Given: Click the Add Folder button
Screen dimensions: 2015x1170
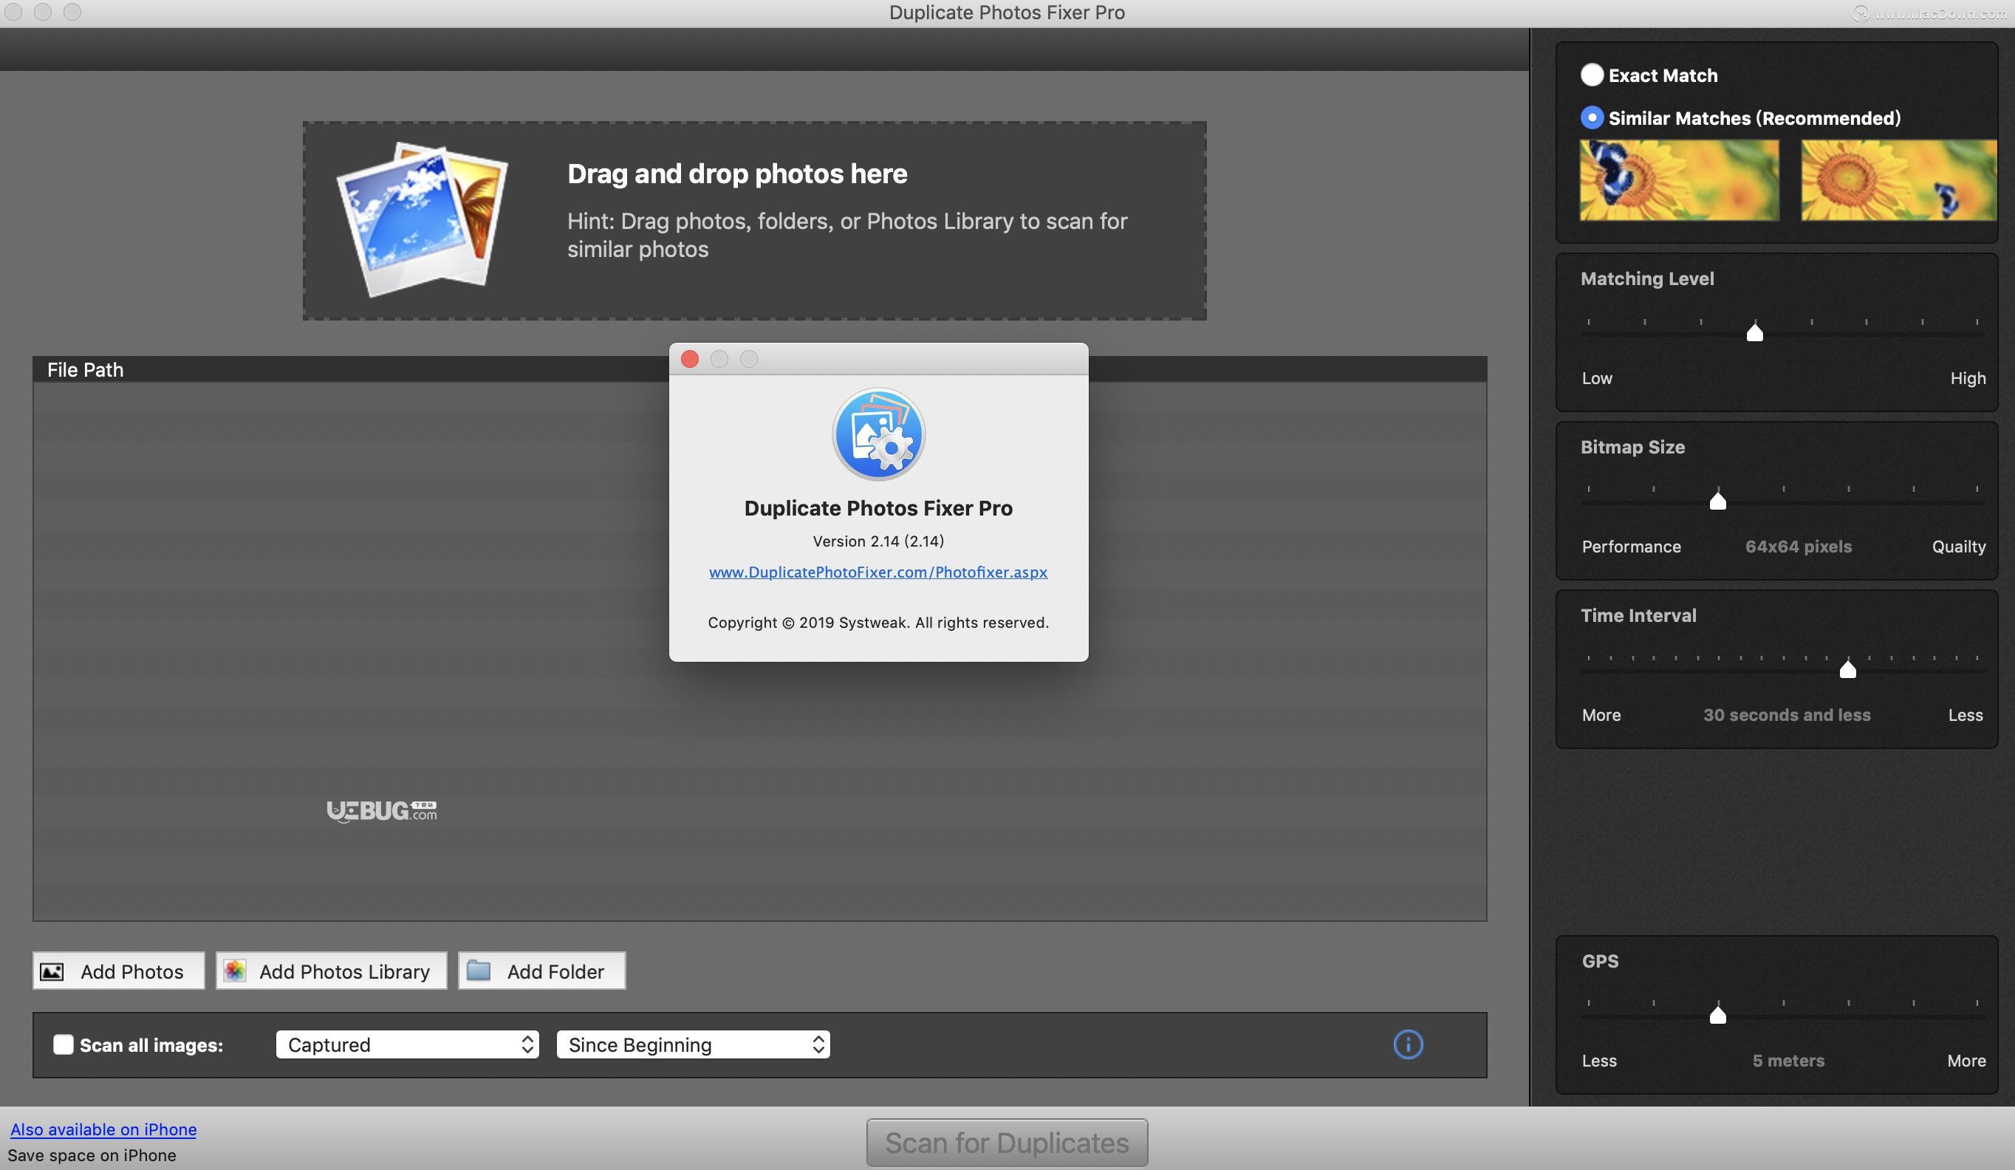Looking at the screenshot, I should (x=541, y=971).
